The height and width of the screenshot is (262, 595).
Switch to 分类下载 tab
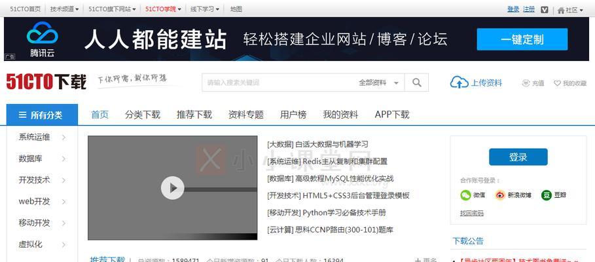click(143, 115)
